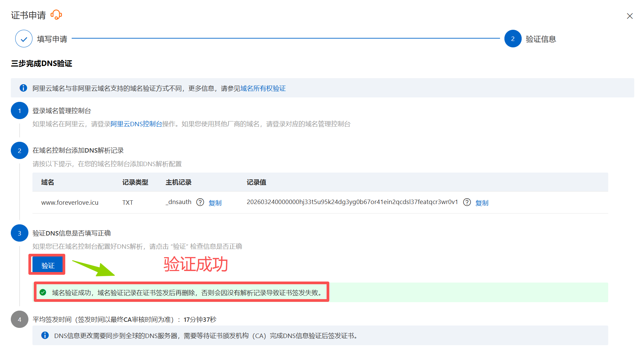Select the www.foreverlove.icu domain cell
This screenshot has width=641, height=358.
[x=70, y=202]
